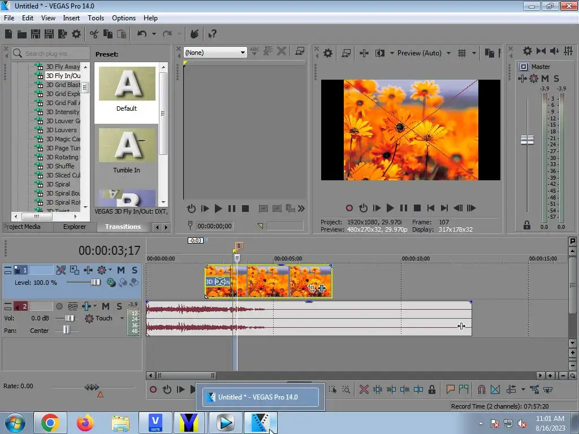Click the Trimmer Remove X icon

pyautogui.click(x=282, y=51)
